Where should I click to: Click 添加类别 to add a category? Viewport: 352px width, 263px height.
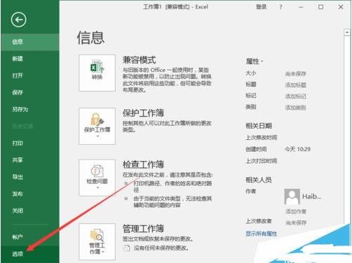(x=295, y=108)
